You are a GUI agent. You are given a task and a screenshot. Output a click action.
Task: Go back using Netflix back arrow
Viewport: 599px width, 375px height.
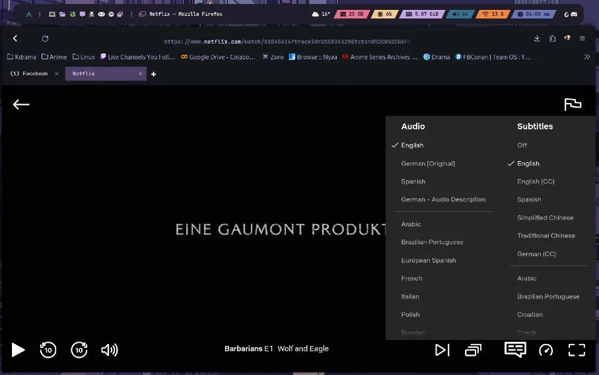(x=21, y=104)
